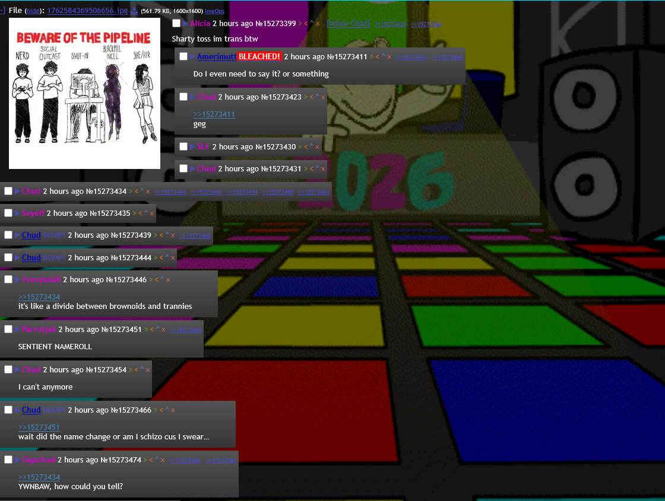
Task: Open the post menu arrow on post 15273454
Action: [17, 369]
